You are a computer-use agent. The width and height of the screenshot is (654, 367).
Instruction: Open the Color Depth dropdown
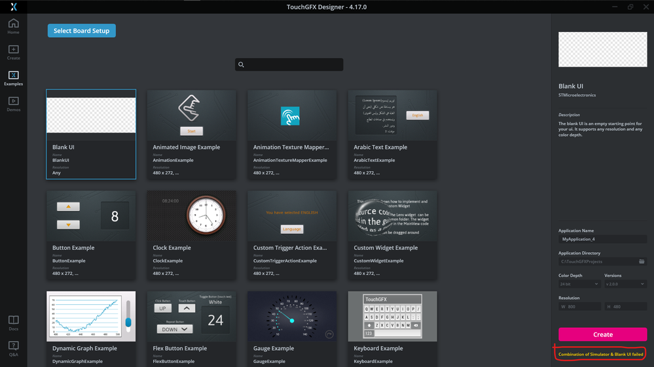click(579, 284)
